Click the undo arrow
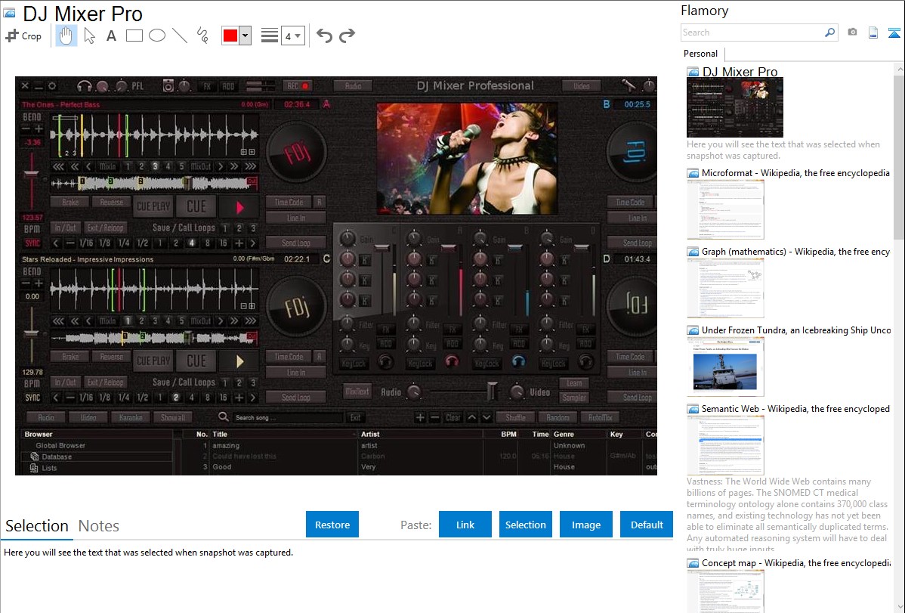 coord(324,36)
